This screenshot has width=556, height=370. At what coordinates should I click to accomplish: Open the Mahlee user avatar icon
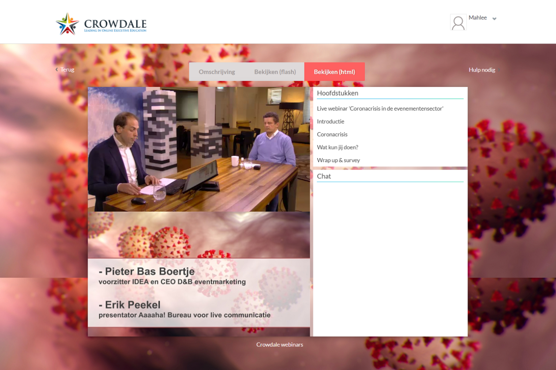click(458, 22)
